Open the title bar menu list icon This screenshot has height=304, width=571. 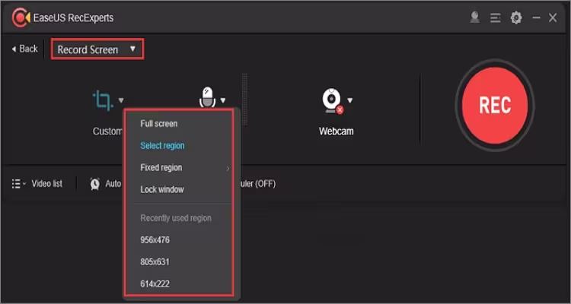[496, 17]
